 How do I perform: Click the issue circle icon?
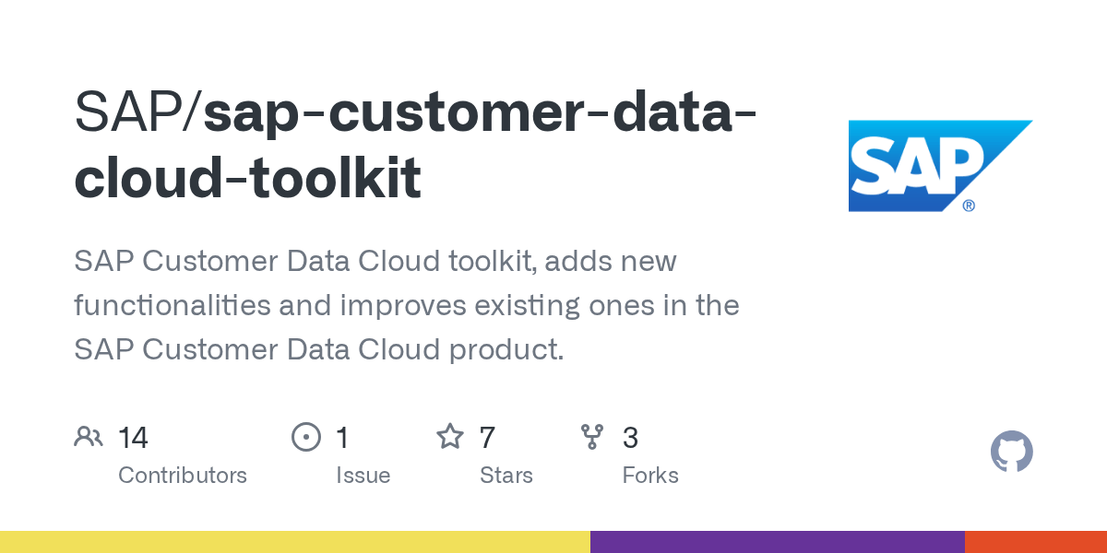[305, 437]
